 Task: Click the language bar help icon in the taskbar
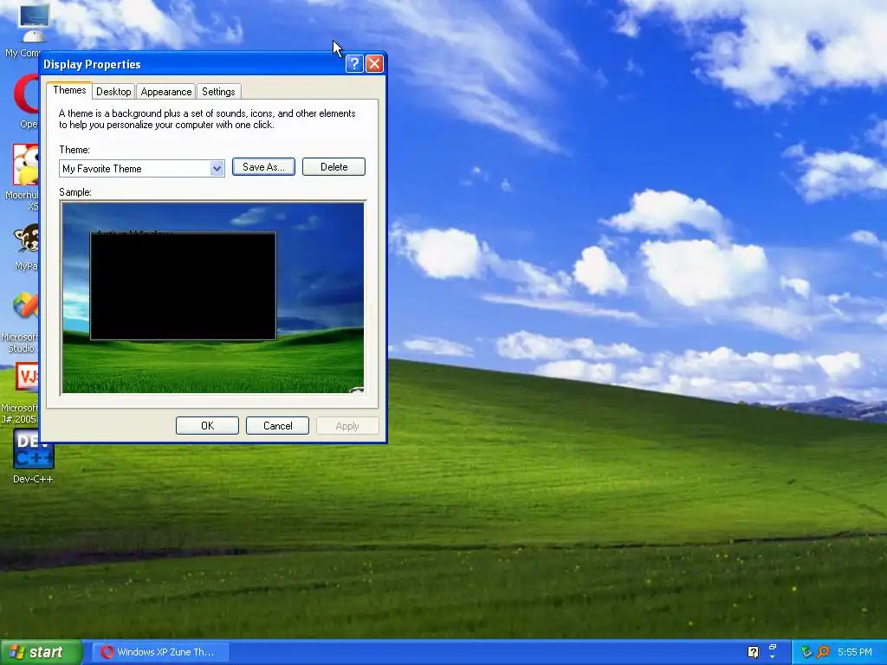click(x=753, y=652)
